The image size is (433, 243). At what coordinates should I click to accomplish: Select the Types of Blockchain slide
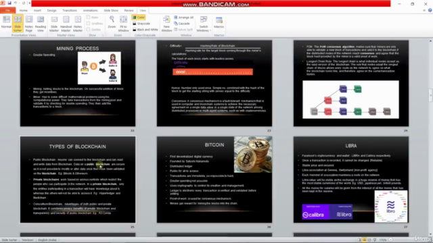click(x=78, y=180)
